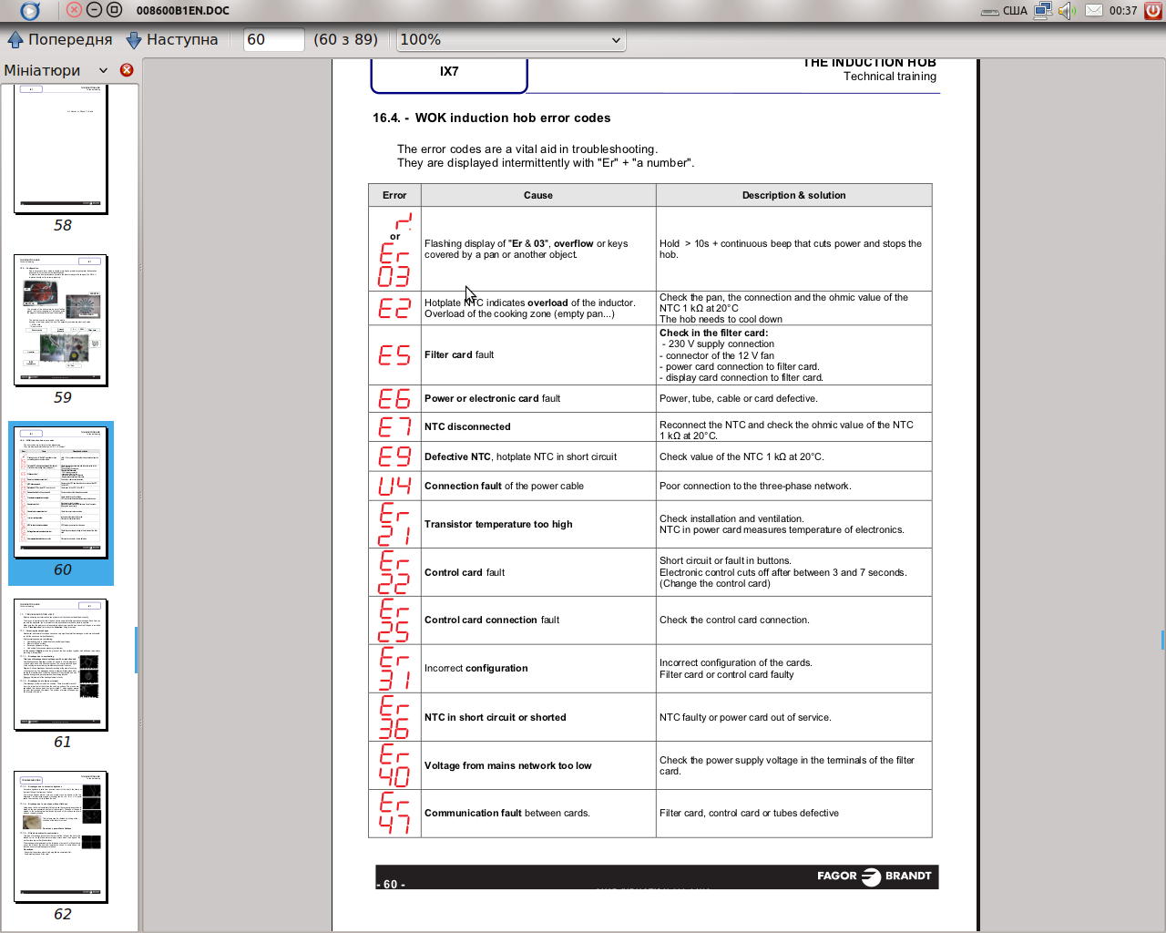Click the thumbnail sidebar scrollbar handle
1166x933 pixels.
[x=136, y=650]
